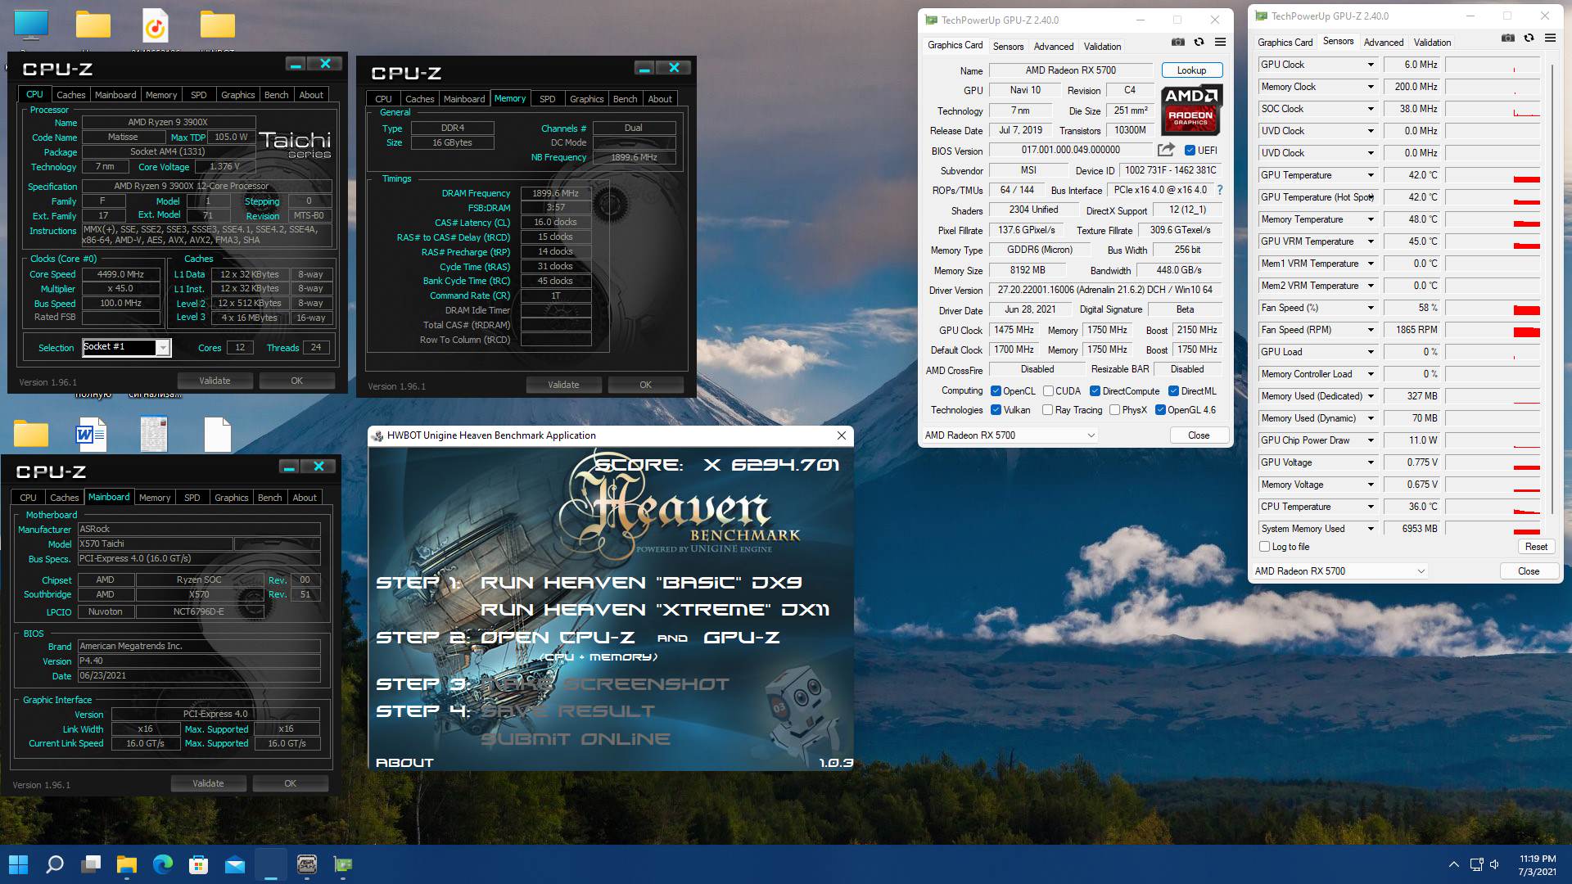Click Validate in CPU-Z Memory window

pos(563,385)
